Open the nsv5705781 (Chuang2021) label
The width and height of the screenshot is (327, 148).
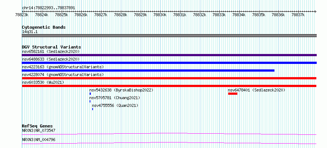point(115,98)
